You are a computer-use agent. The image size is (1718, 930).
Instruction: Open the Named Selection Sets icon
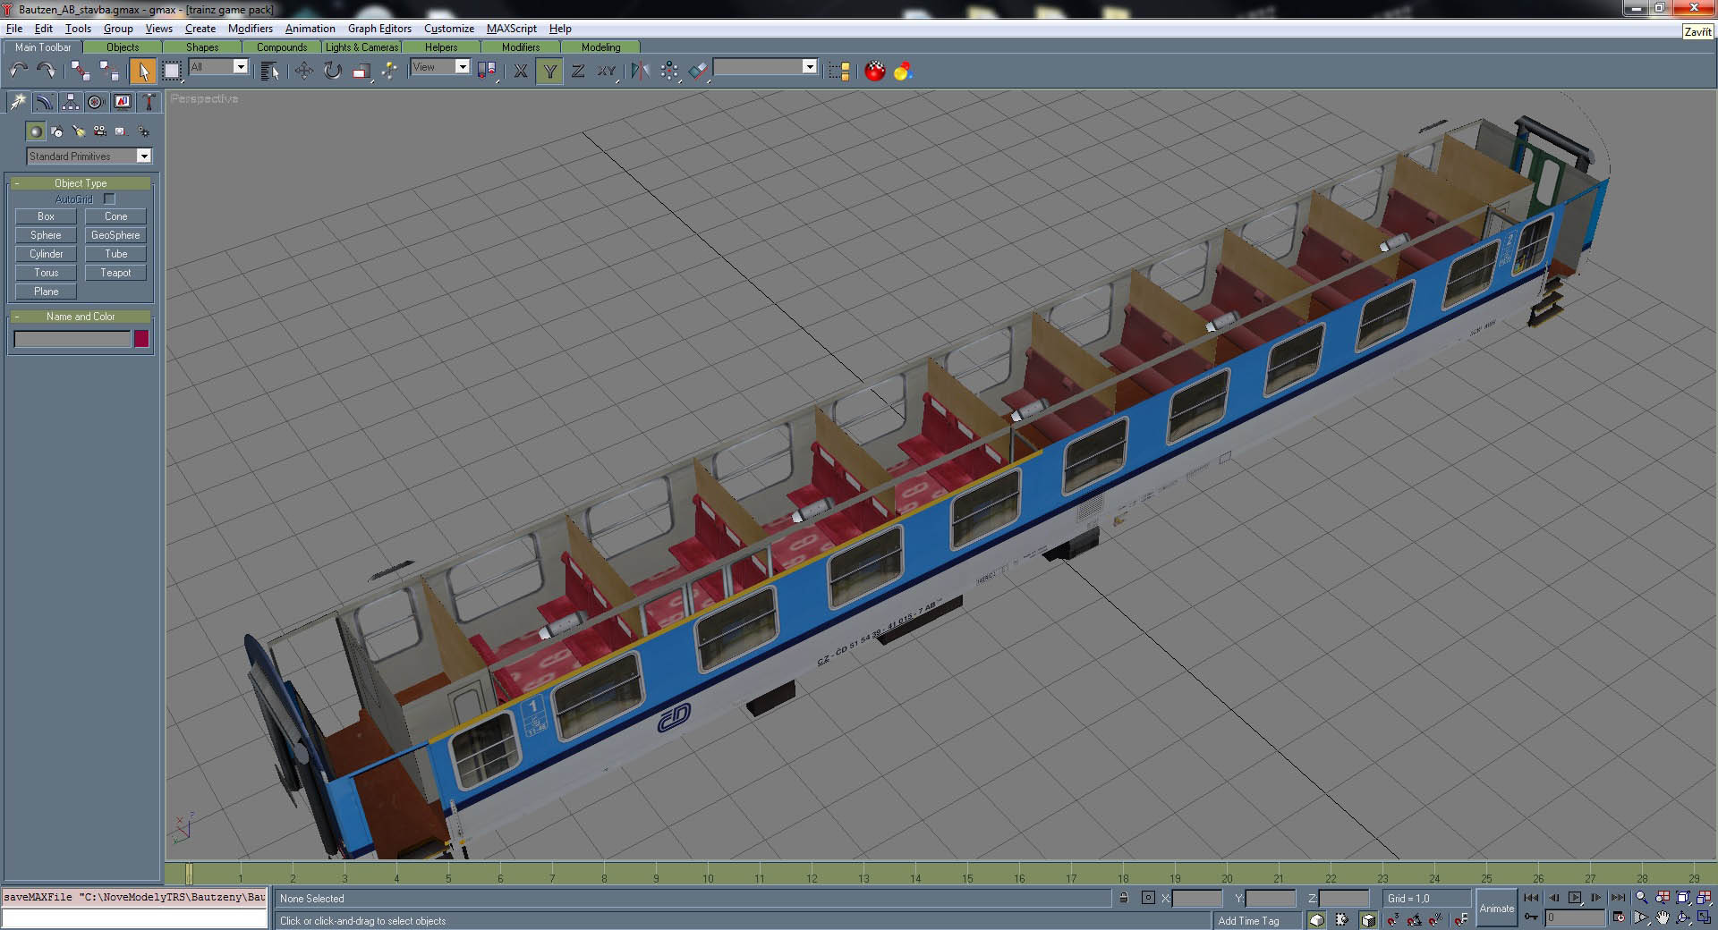(x=839, y=71)
